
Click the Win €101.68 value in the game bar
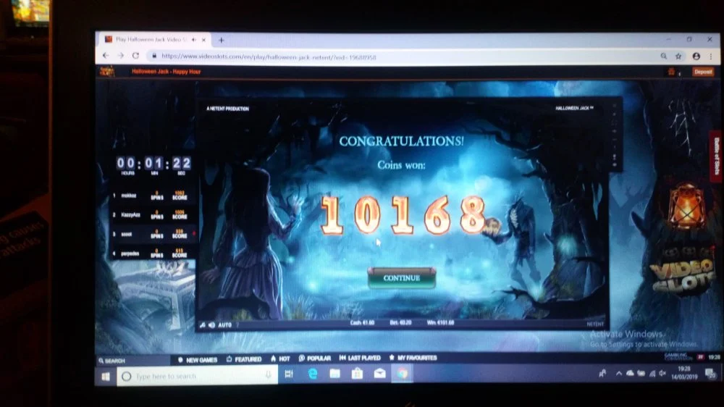click(440, 322)
